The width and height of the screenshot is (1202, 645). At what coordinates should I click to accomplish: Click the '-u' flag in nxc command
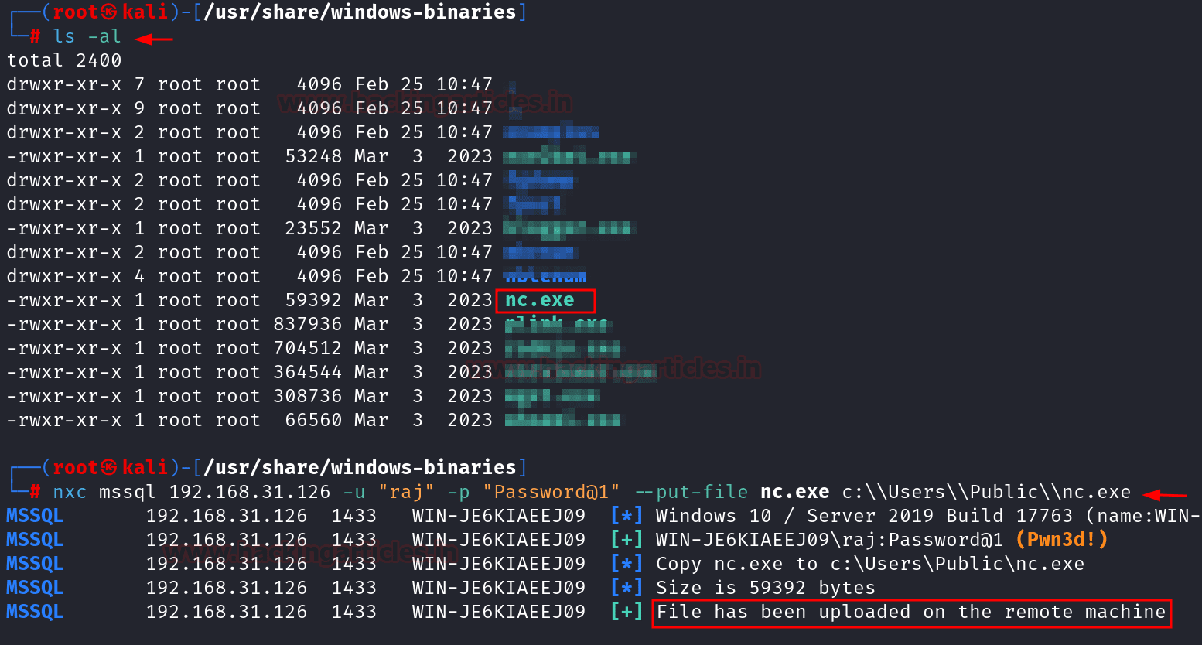pyautogui.click(x=353, y=492)
